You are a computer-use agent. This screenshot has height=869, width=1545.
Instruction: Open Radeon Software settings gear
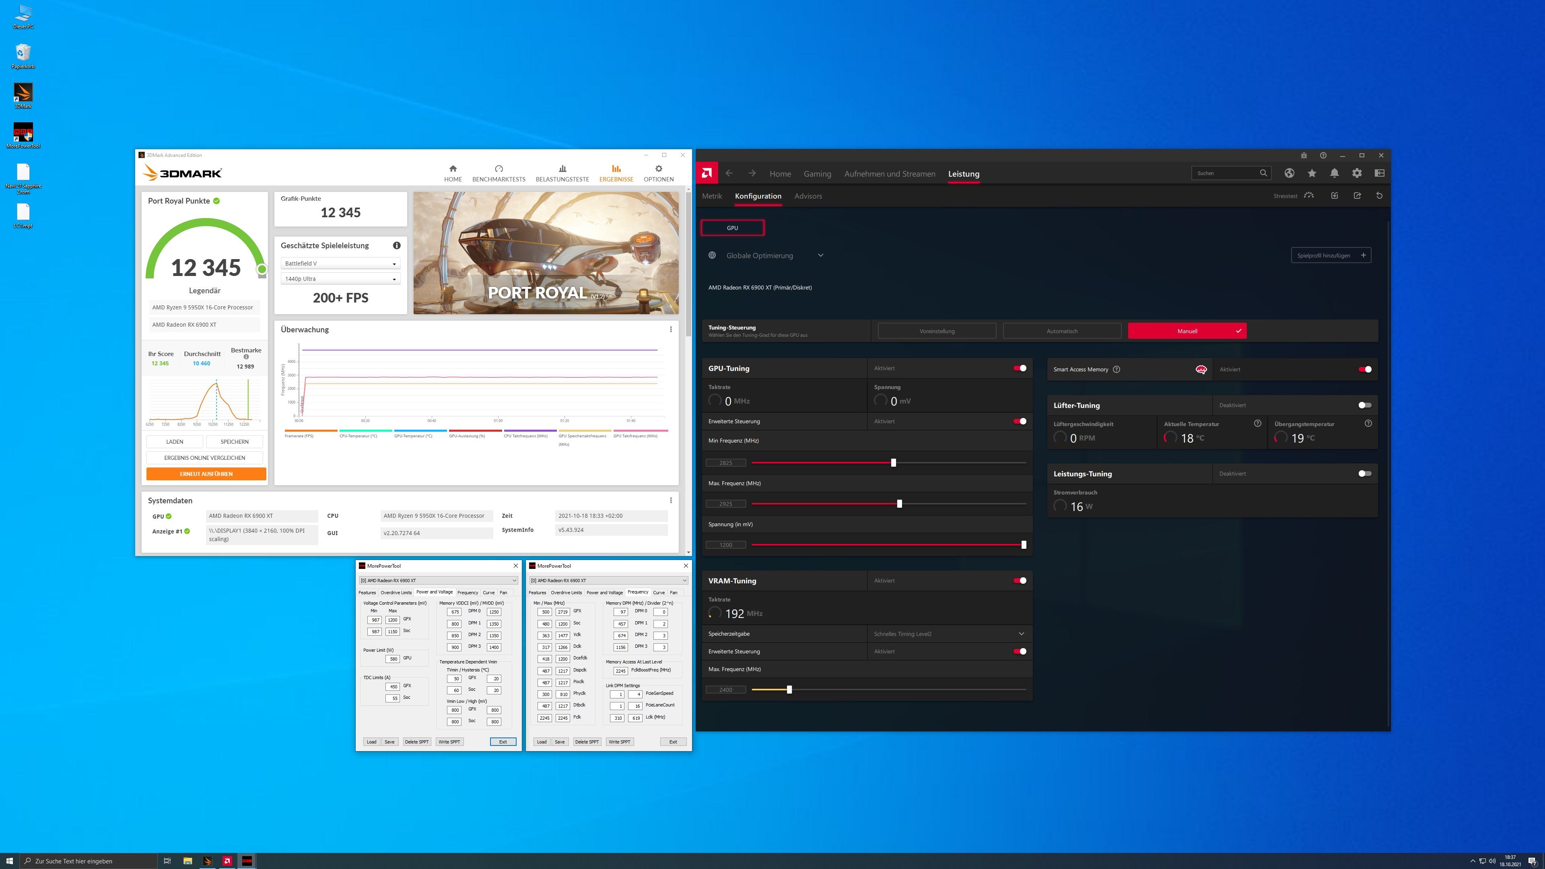(1357, 173)
